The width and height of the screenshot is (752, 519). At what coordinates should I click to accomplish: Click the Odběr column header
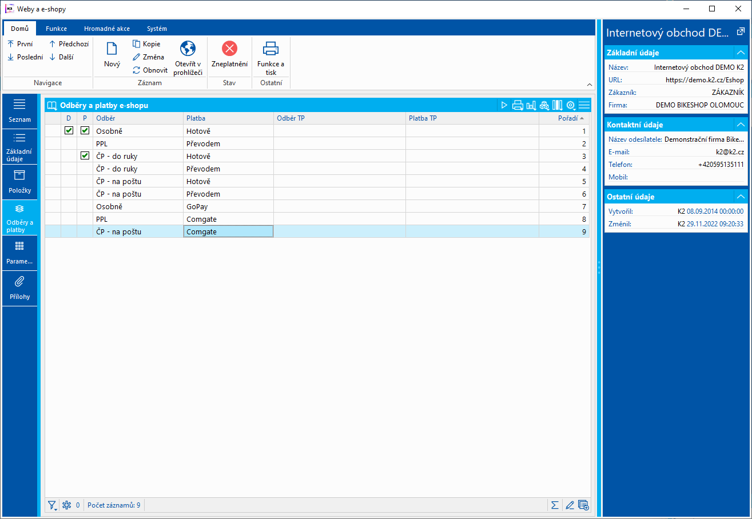138,118
